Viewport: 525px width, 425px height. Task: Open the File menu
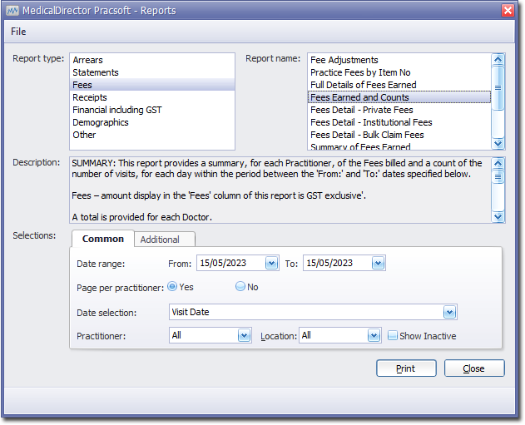[18, 32]
